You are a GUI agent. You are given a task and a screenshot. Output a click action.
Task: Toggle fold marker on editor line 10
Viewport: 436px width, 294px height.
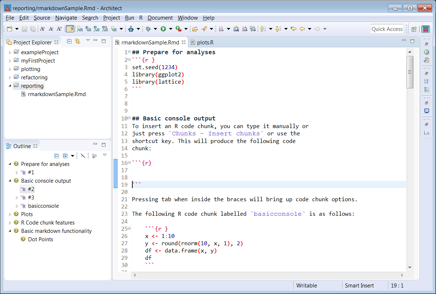point(129,118)
